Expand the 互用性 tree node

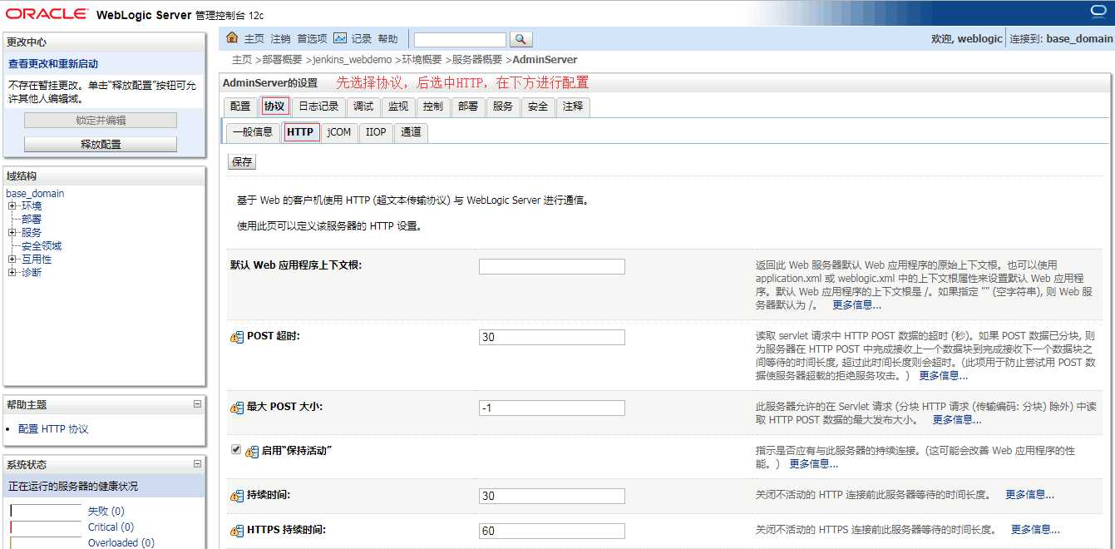12,260
